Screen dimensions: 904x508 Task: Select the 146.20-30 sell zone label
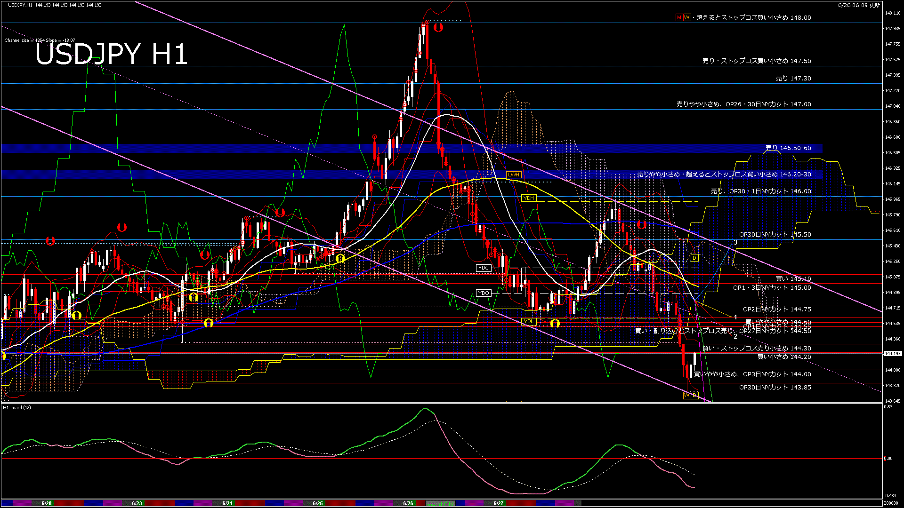(x=724, y=174)
